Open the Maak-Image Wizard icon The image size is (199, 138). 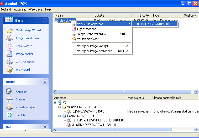pyautogui.click(x=9, y=30)
